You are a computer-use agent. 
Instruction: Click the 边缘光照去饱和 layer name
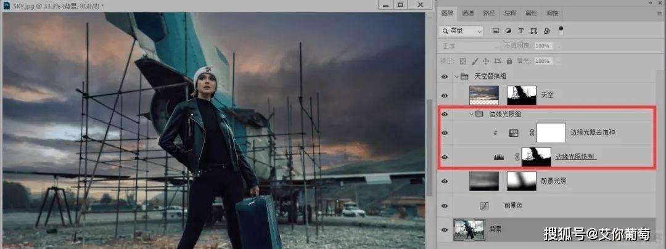593,133
